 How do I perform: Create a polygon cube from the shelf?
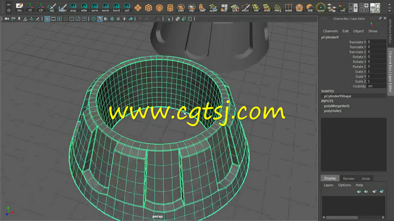tap(149, 7)
